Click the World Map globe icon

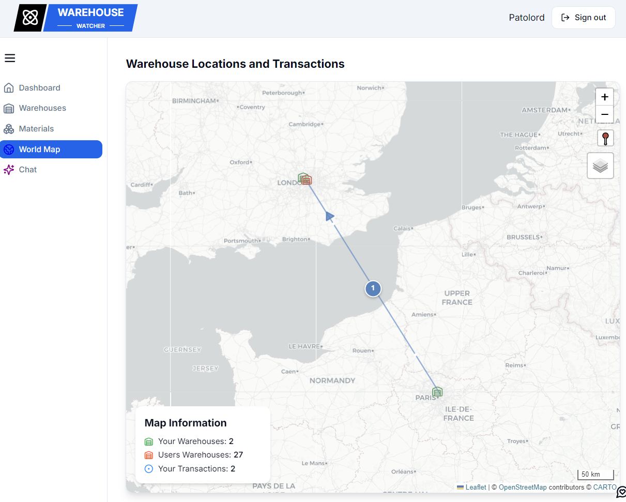coord(9,149)
